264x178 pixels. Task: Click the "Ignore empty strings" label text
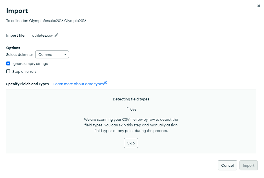click(x=30, y=63)
